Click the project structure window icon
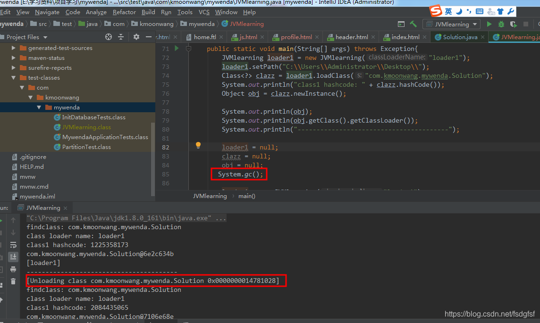The width and height of the screenshot is (540, 323). pos(401,24)
